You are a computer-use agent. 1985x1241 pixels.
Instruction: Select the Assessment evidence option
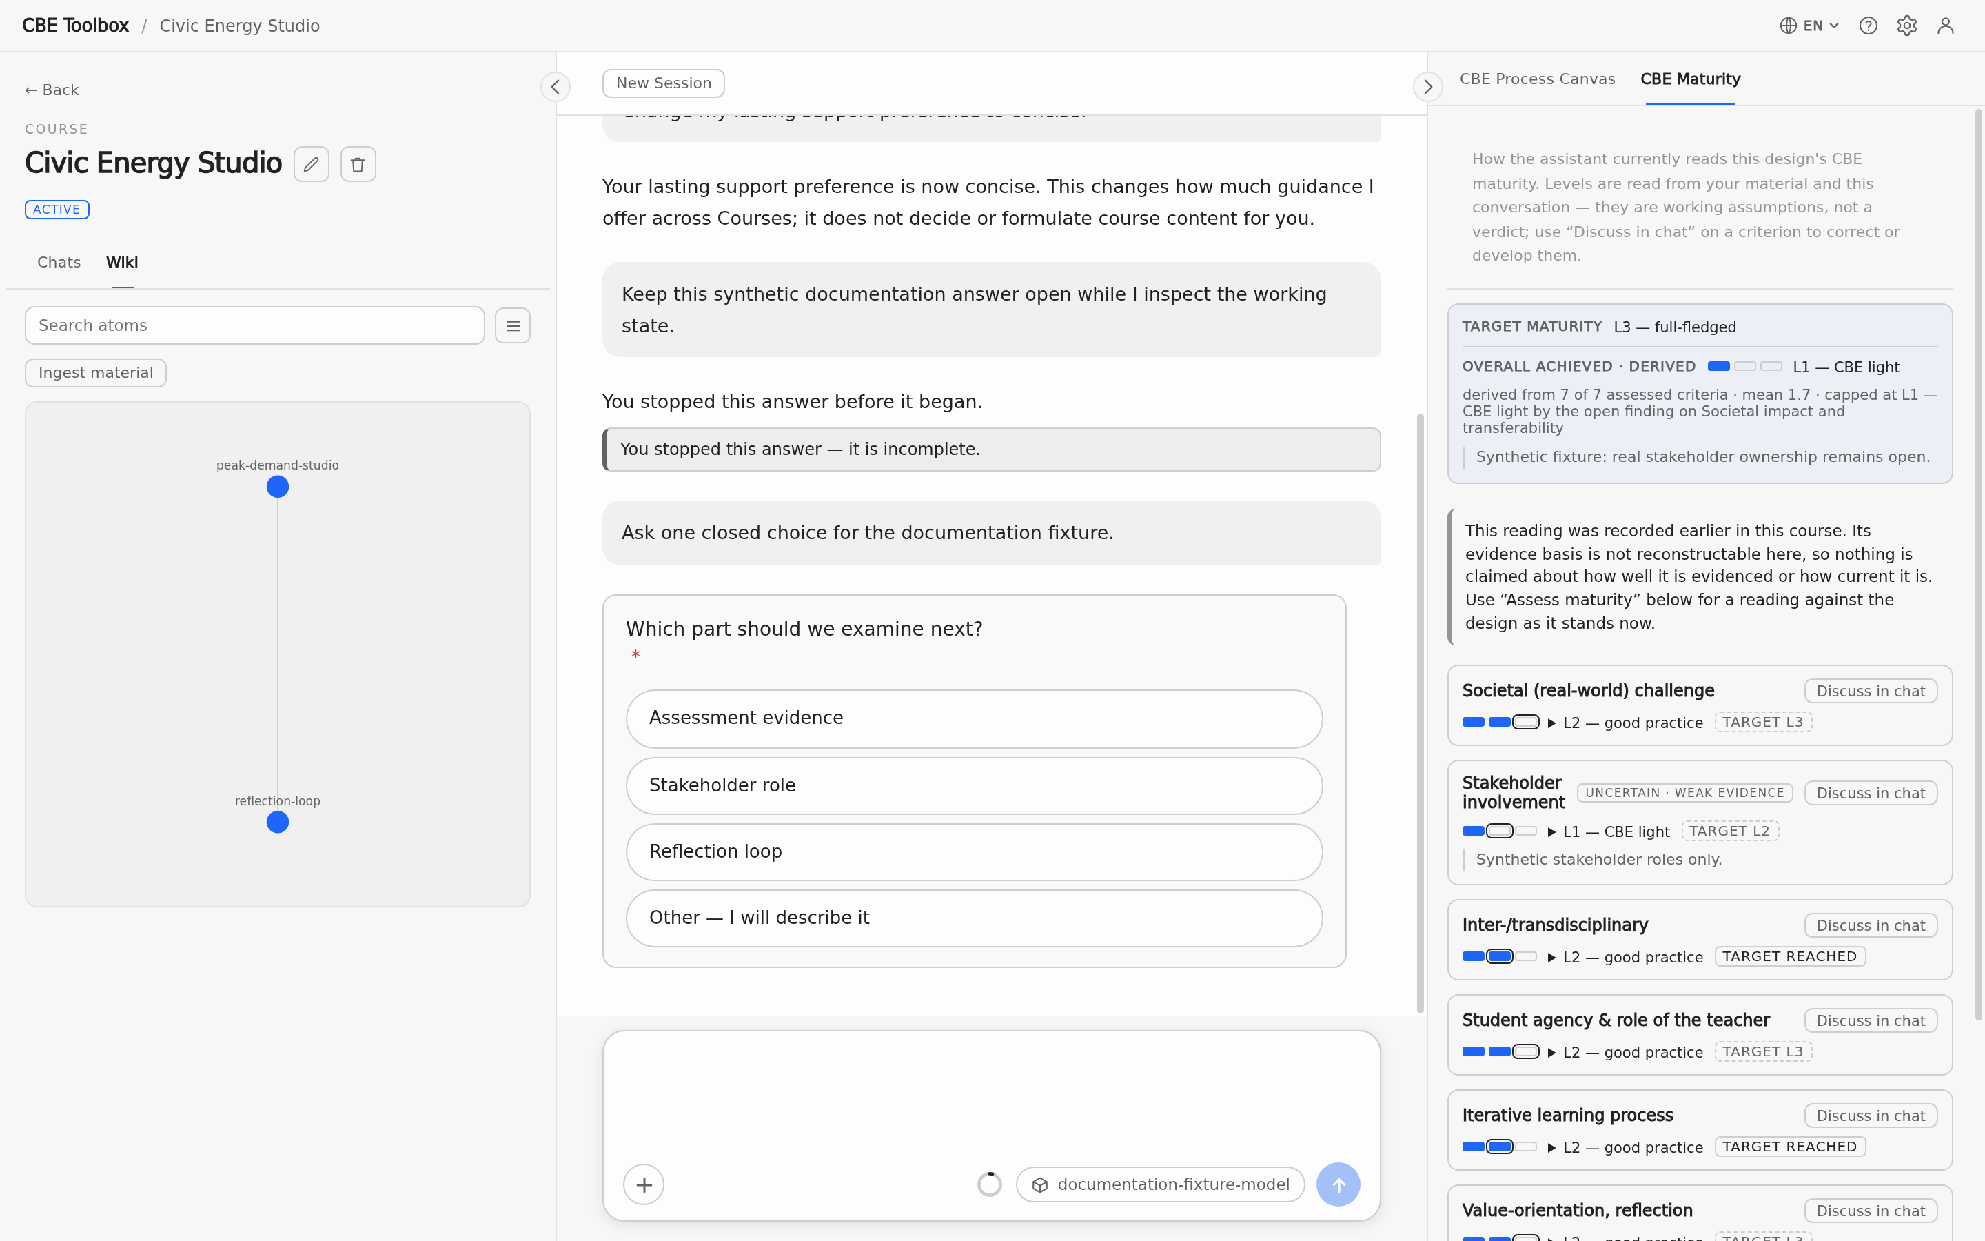(974, 718)
